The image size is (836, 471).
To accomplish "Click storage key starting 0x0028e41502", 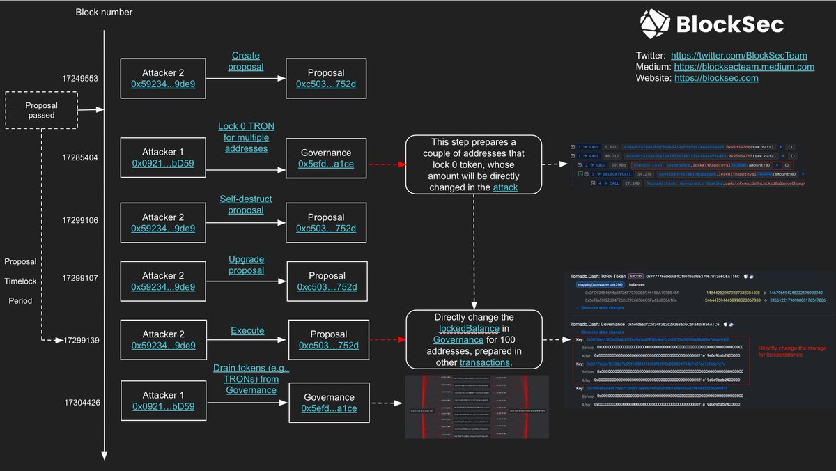I will coord(657,339).
